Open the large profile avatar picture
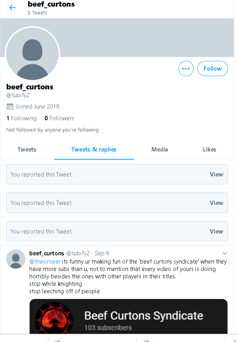Viewport: 238px width, 342px height. tap(32, 53)
